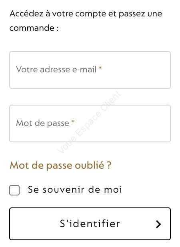Click the asterisk beside Votre adresse e-mail
Screen dimensions: 180x247
[100, 68]
